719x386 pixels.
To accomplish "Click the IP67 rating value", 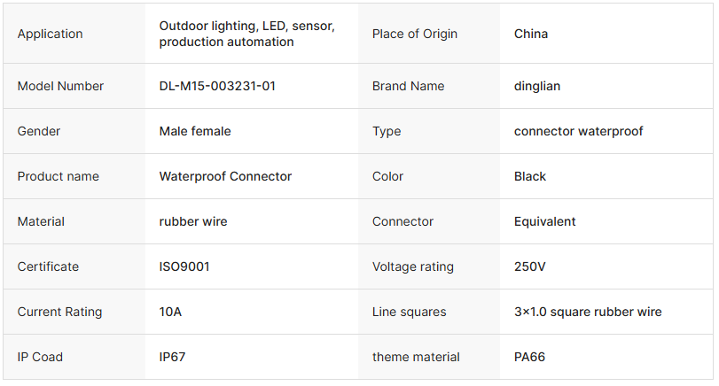I will point(172,357).
